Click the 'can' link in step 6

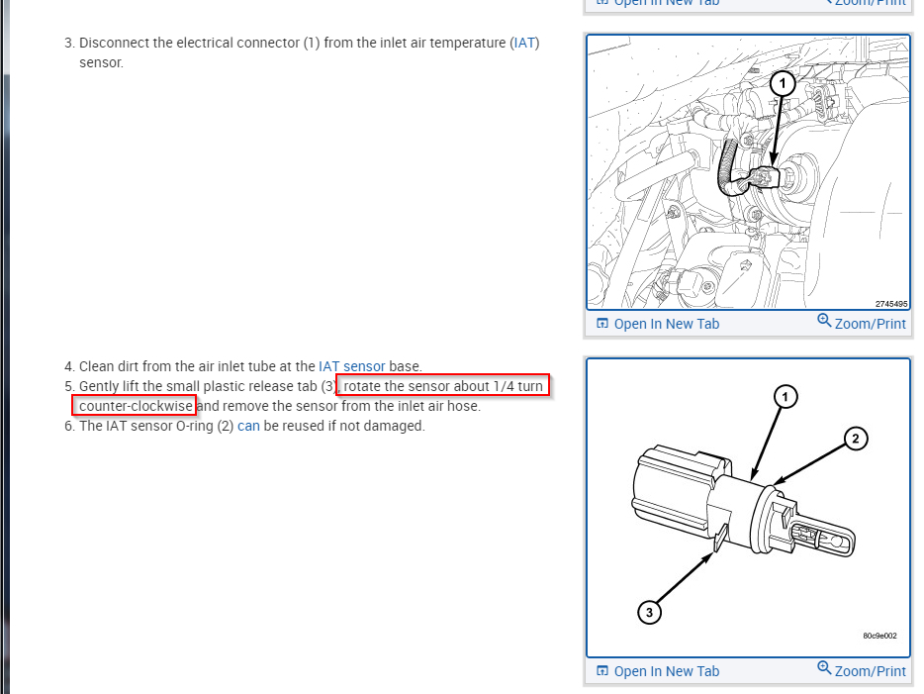tap(248, 426)
